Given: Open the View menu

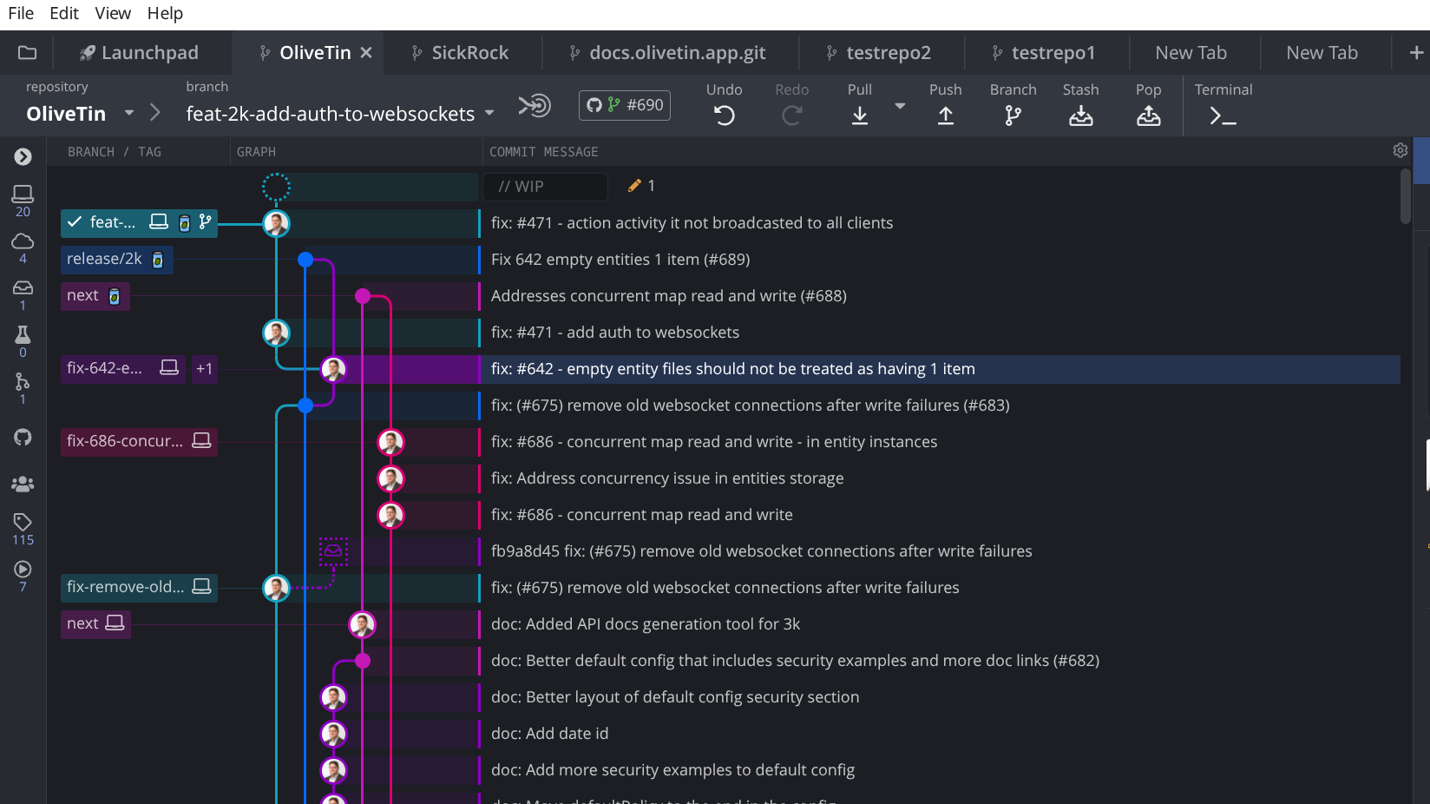Looking at the screenshot, I should 113,13.
